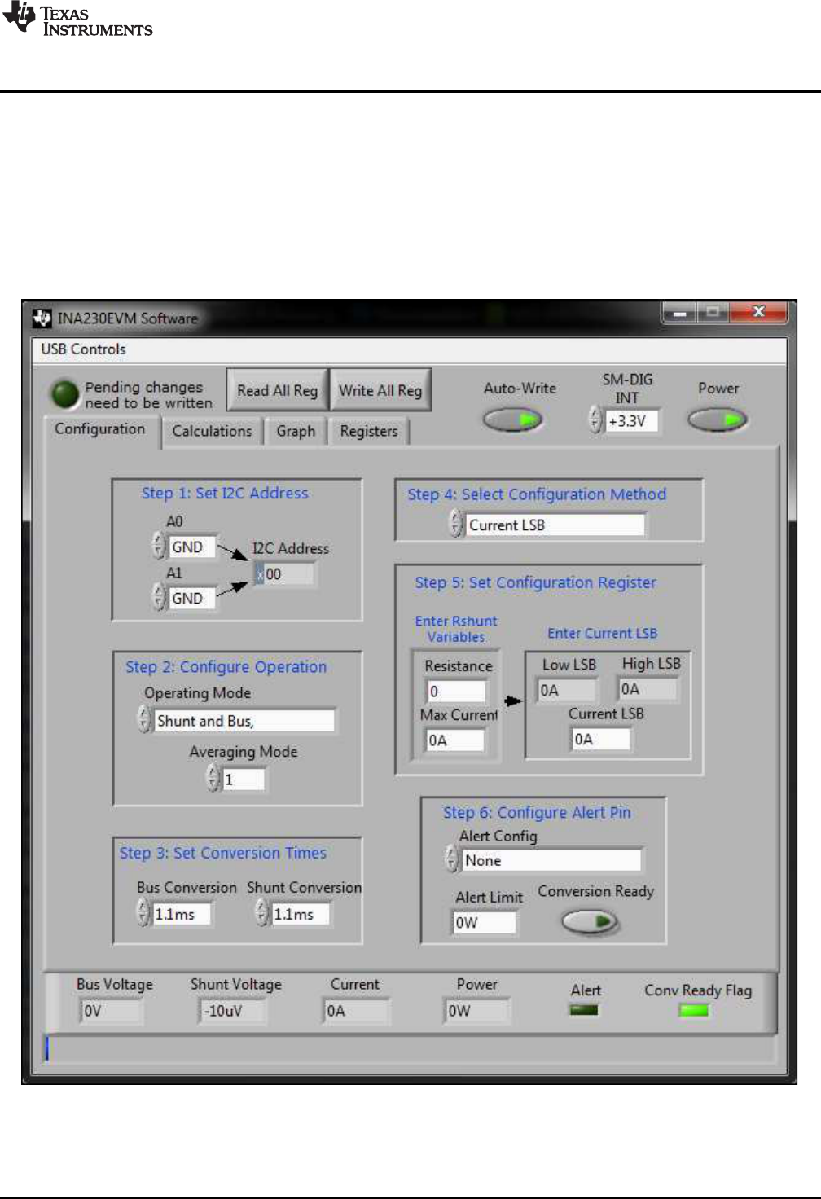Open the A0 GND dropdown
Screen dimensions: 821x1199
[192, 547]
